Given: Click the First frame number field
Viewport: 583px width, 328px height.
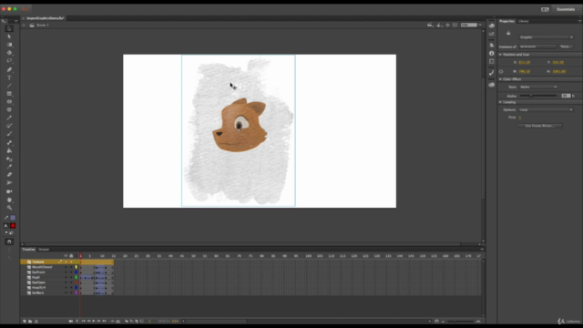Looking at the screenshot, I should pos(520,118).
